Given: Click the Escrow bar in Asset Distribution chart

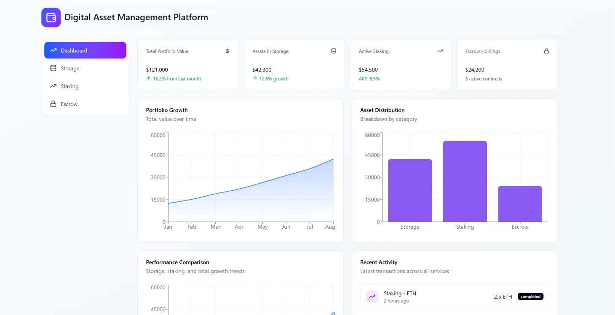Looking at the screenshot, I should point(520,203).
